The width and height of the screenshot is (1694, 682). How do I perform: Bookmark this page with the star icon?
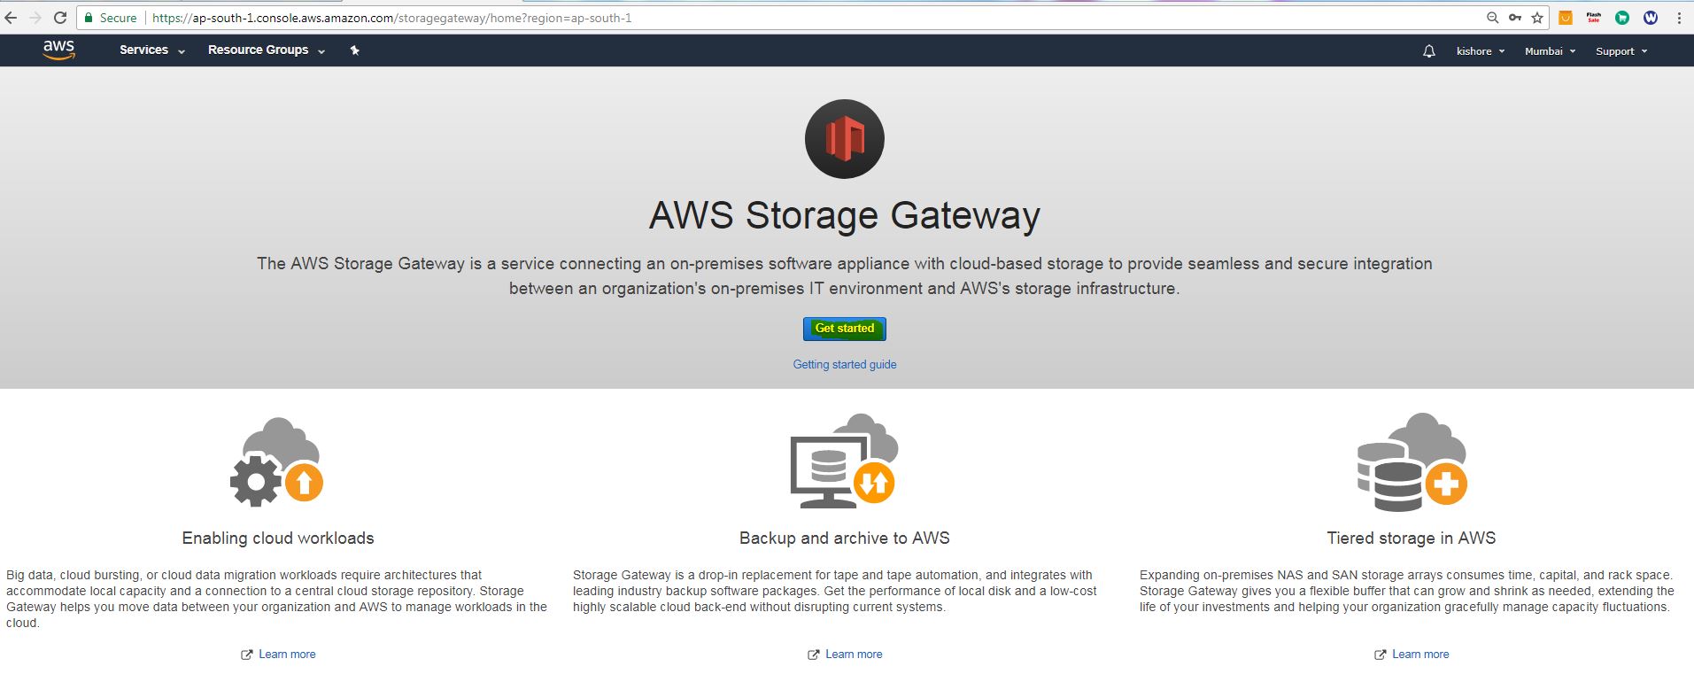click(1537, 18)
